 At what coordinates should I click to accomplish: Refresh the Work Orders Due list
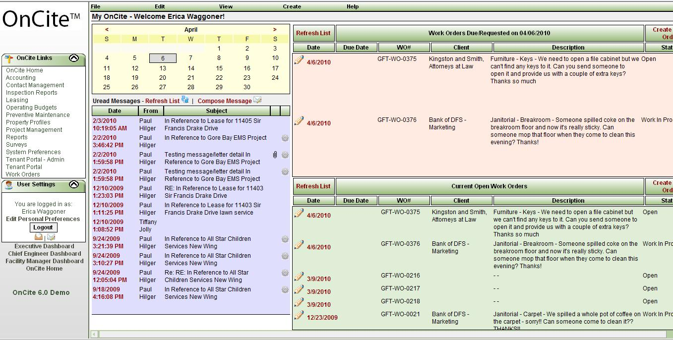pos(313,33)
